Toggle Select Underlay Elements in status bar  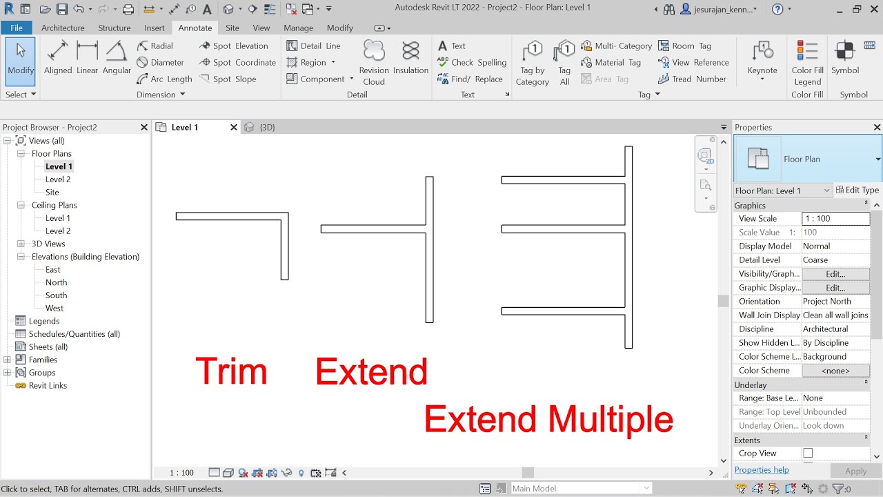click(x=757, y=489)
